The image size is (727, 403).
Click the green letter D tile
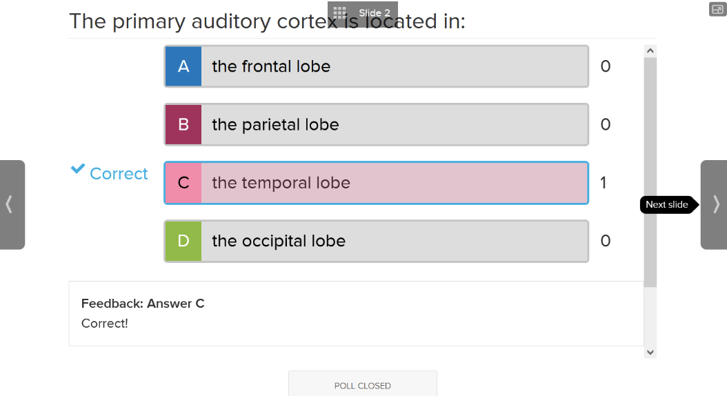click(x=183, y=241)
